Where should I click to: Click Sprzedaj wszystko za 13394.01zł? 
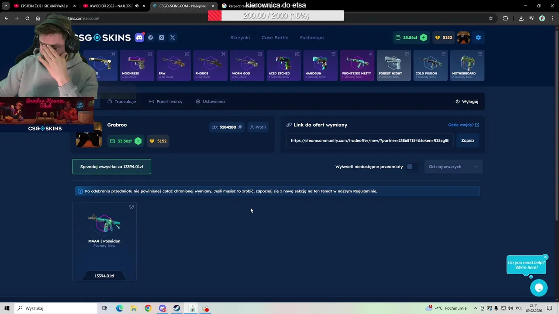pos(111,167)
